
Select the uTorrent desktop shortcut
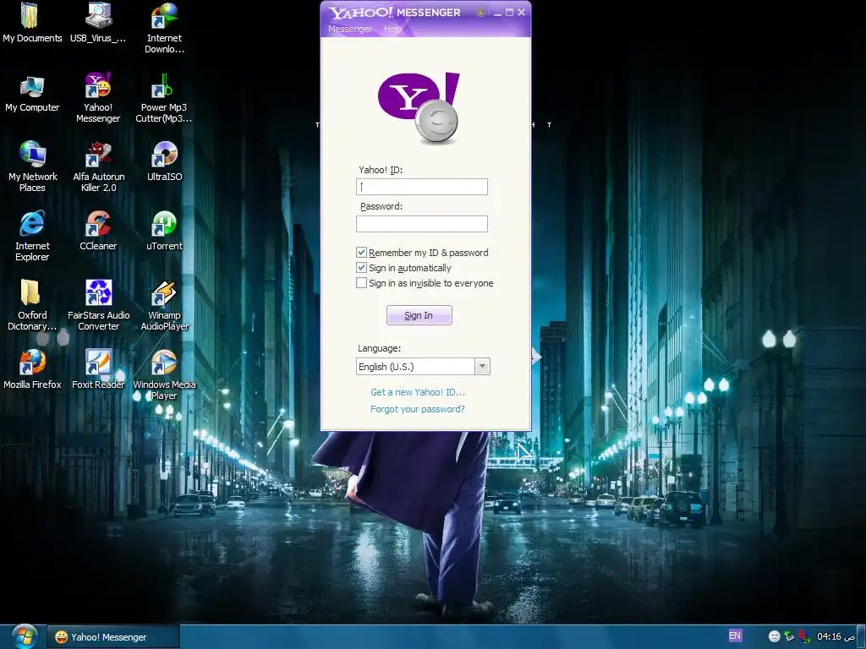pyautogui.click(x=165, y=231)
